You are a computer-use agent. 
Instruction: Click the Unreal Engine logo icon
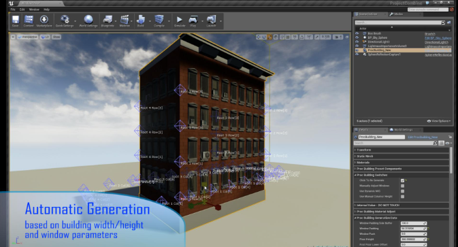coord(11,3)
